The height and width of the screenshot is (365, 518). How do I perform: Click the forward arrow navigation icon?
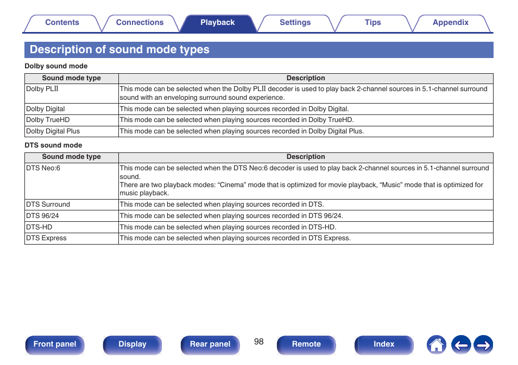483,345
